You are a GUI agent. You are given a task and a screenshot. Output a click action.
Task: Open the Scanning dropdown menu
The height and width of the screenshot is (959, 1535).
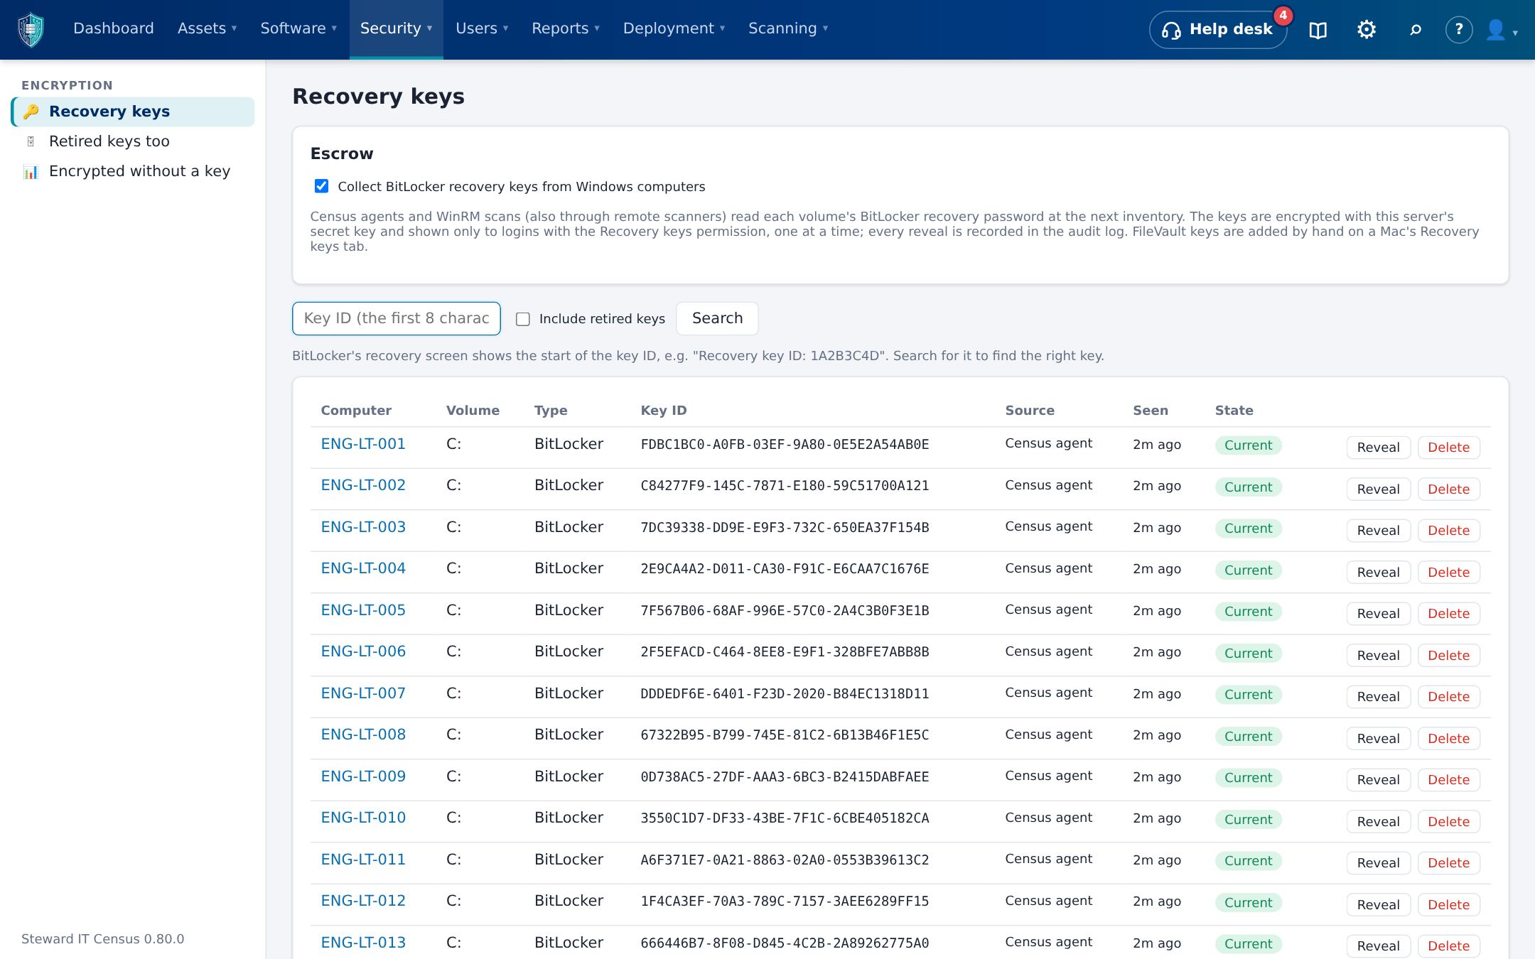788,28
